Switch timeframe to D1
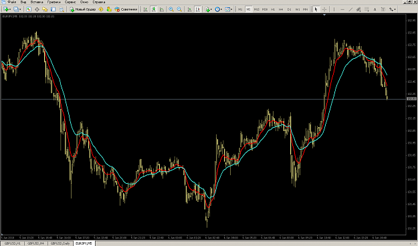 pos(289,9)
